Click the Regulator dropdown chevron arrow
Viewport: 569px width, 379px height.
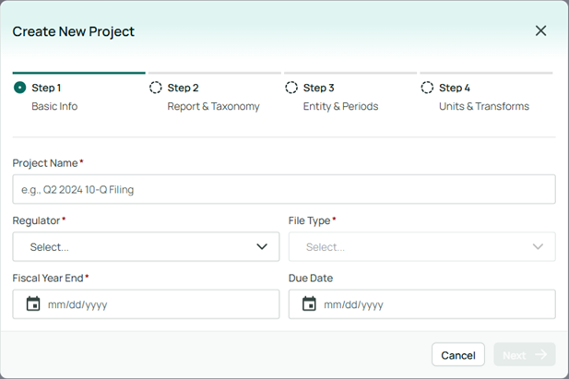[262, 247]
